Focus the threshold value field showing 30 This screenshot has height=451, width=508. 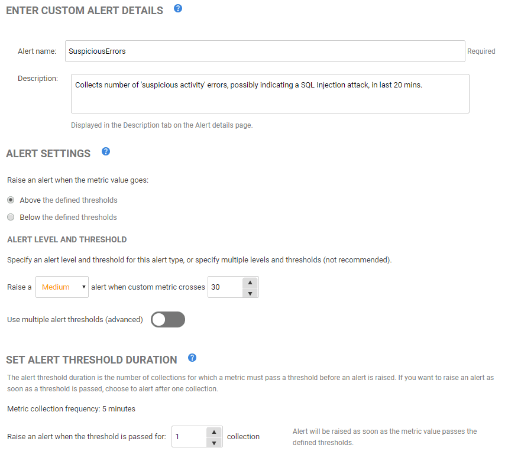tap(225, 287)
